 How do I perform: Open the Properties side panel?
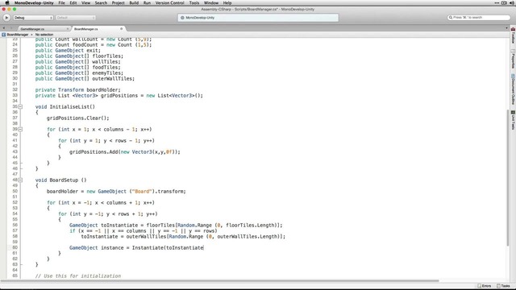click(513, 59)
